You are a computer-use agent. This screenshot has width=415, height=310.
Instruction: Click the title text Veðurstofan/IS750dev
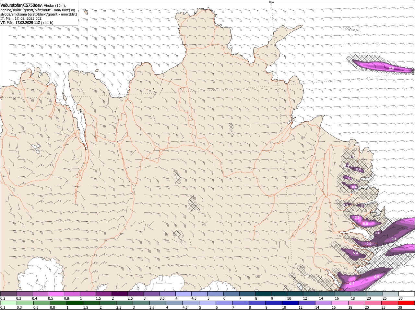(x=21, y=5)
